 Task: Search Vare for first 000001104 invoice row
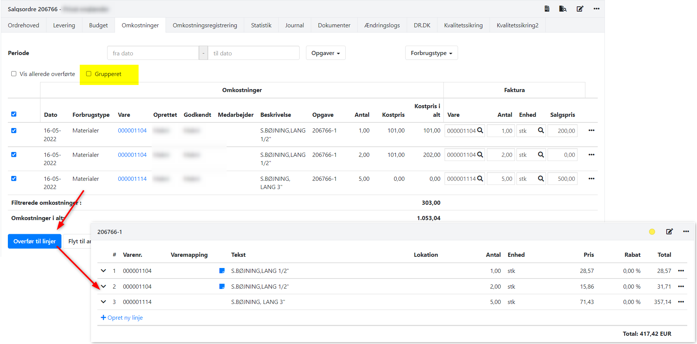(480, 131)
